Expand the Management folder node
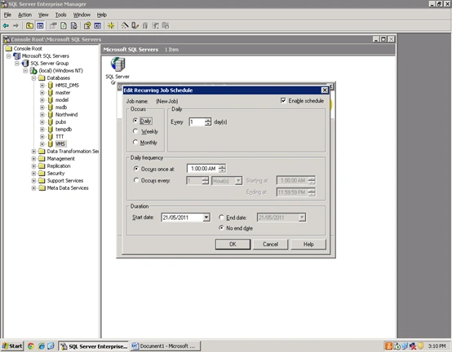Viewport: 452px width, 352px height. [x=33, y=159]
